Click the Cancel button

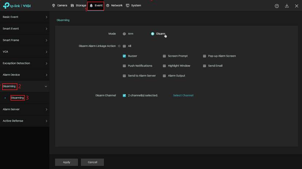tap(92, 162)
